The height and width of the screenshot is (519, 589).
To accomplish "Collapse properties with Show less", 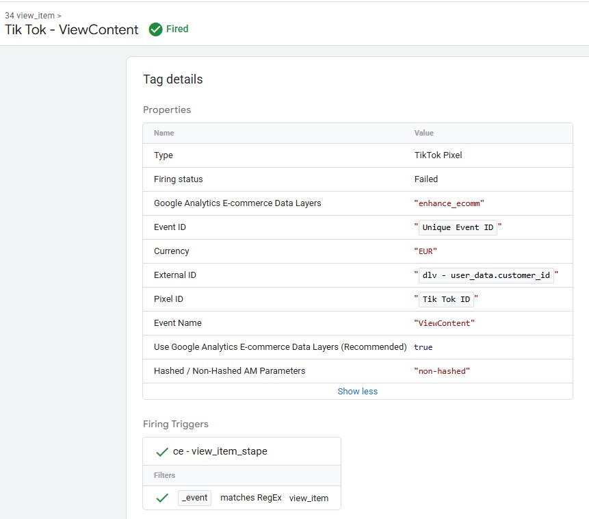I will pos(357,391).
